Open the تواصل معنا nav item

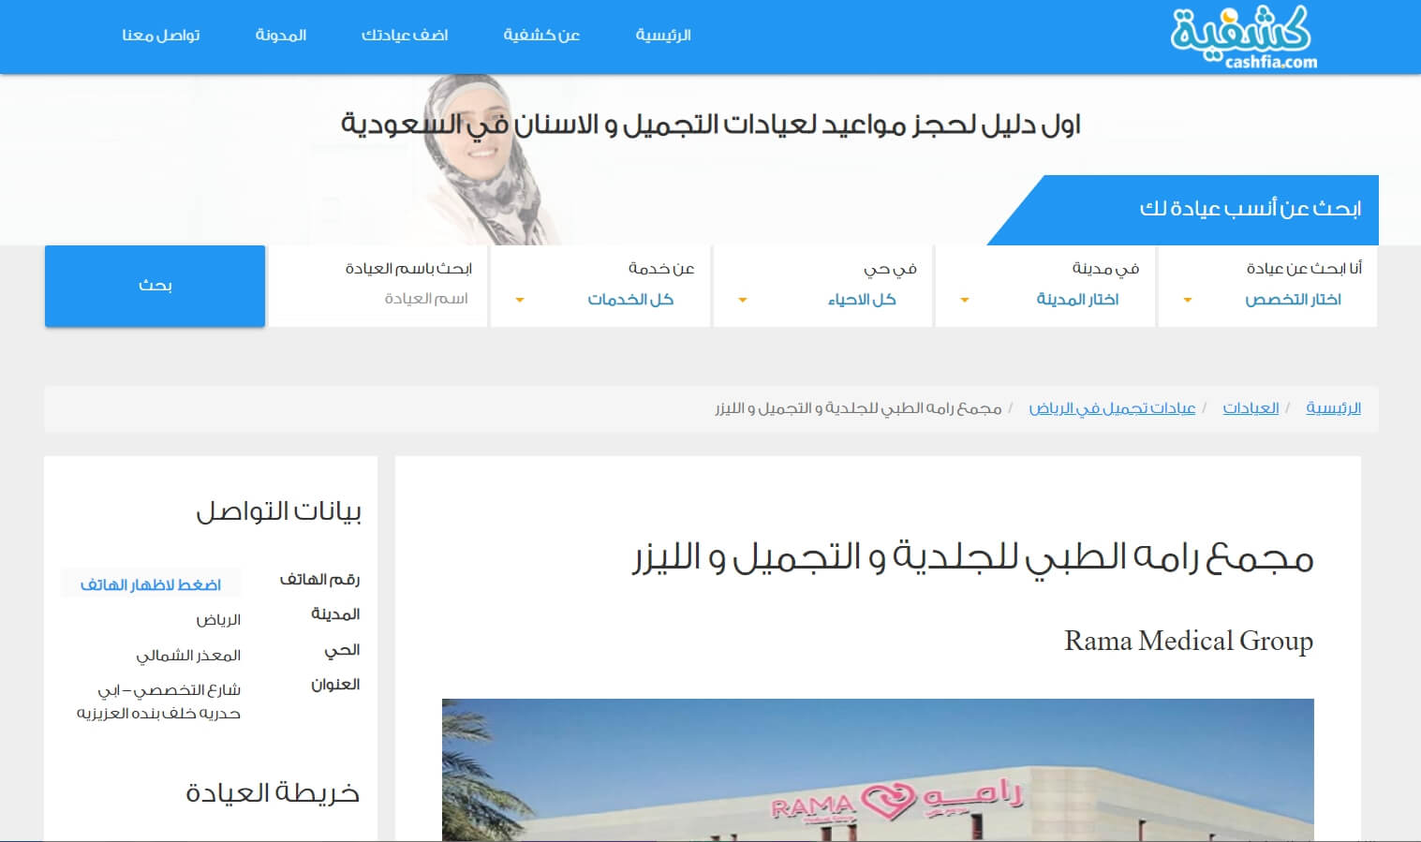pos(161,36)
